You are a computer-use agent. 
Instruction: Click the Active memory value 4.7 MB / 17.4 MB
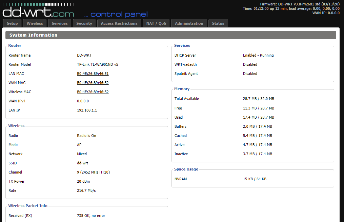tap(258, 145)
